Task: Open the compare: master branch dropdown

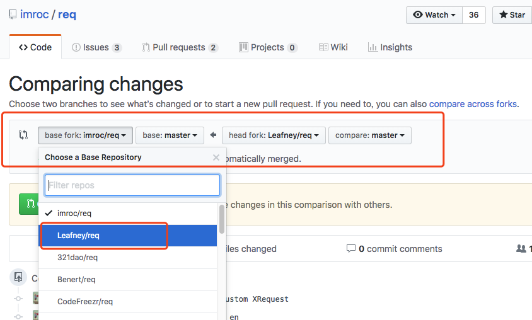Action: tap(369, 135)
